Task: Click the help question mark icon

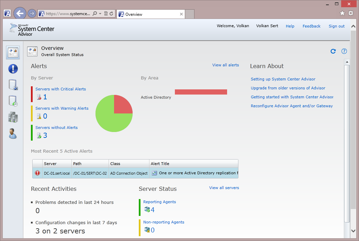Action: (344, 51)
